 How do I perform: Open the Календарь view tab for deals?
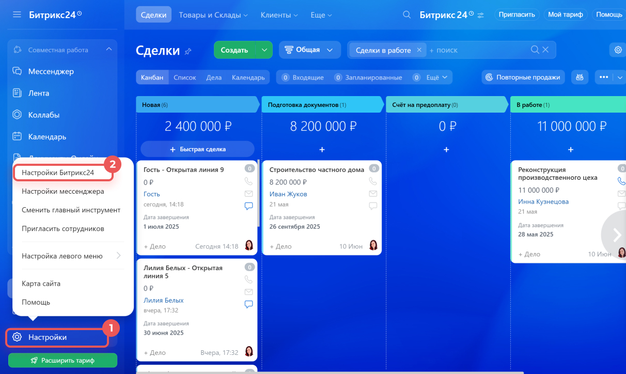(x=248, y=77)
